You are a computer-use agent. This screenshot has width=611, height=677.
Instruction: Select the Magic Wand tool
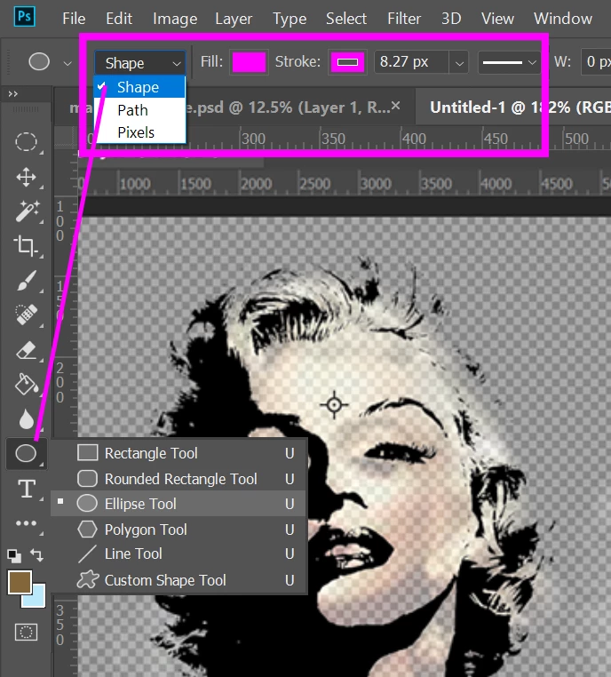coord(27,211)
